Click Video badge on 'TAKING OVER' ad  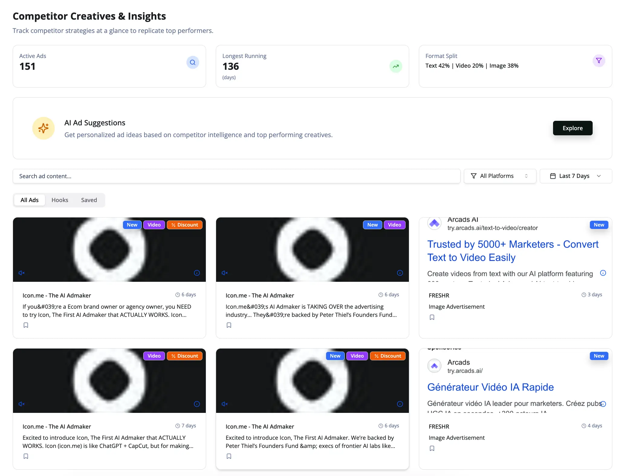click(x=394, y=225)
